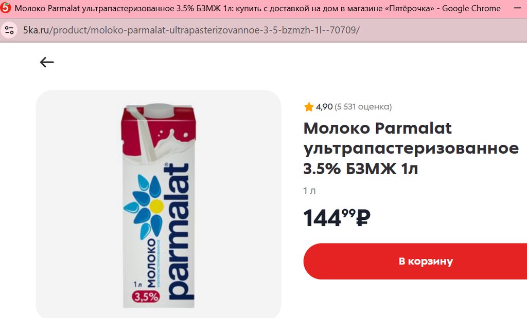
Task: Click the 3,5% fat badge on carton
Action: pos(146,296)
